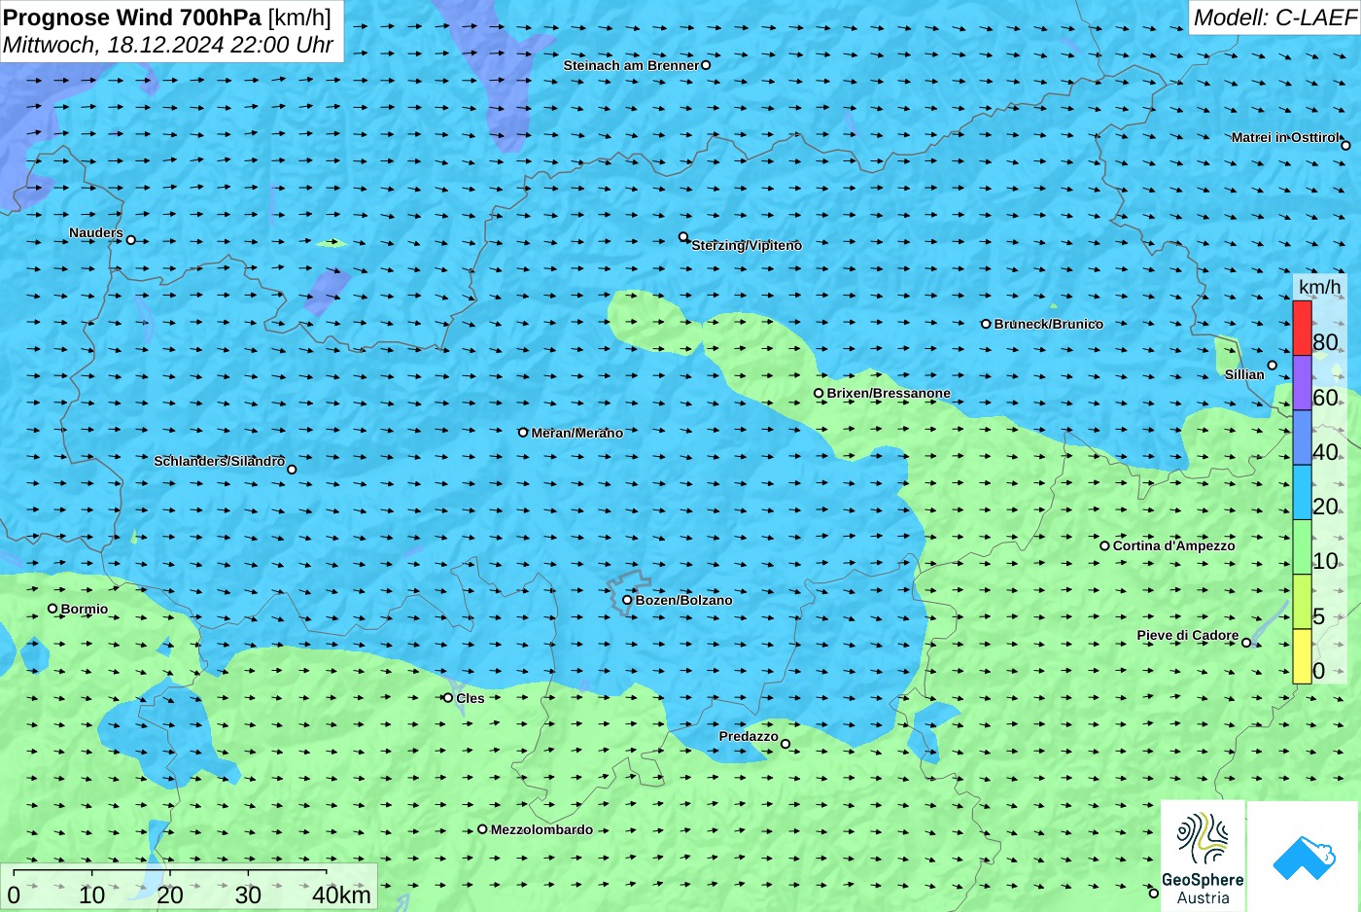Click the light blue 20 km/h legend color
Viewport: 1361px width, 912px height.
pyautogui.click(x=1302, y=493)
